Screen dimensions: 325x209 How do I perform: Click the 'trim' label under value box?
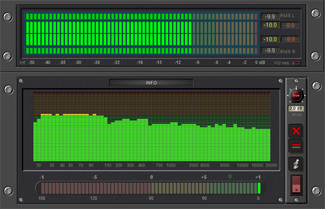296,114
